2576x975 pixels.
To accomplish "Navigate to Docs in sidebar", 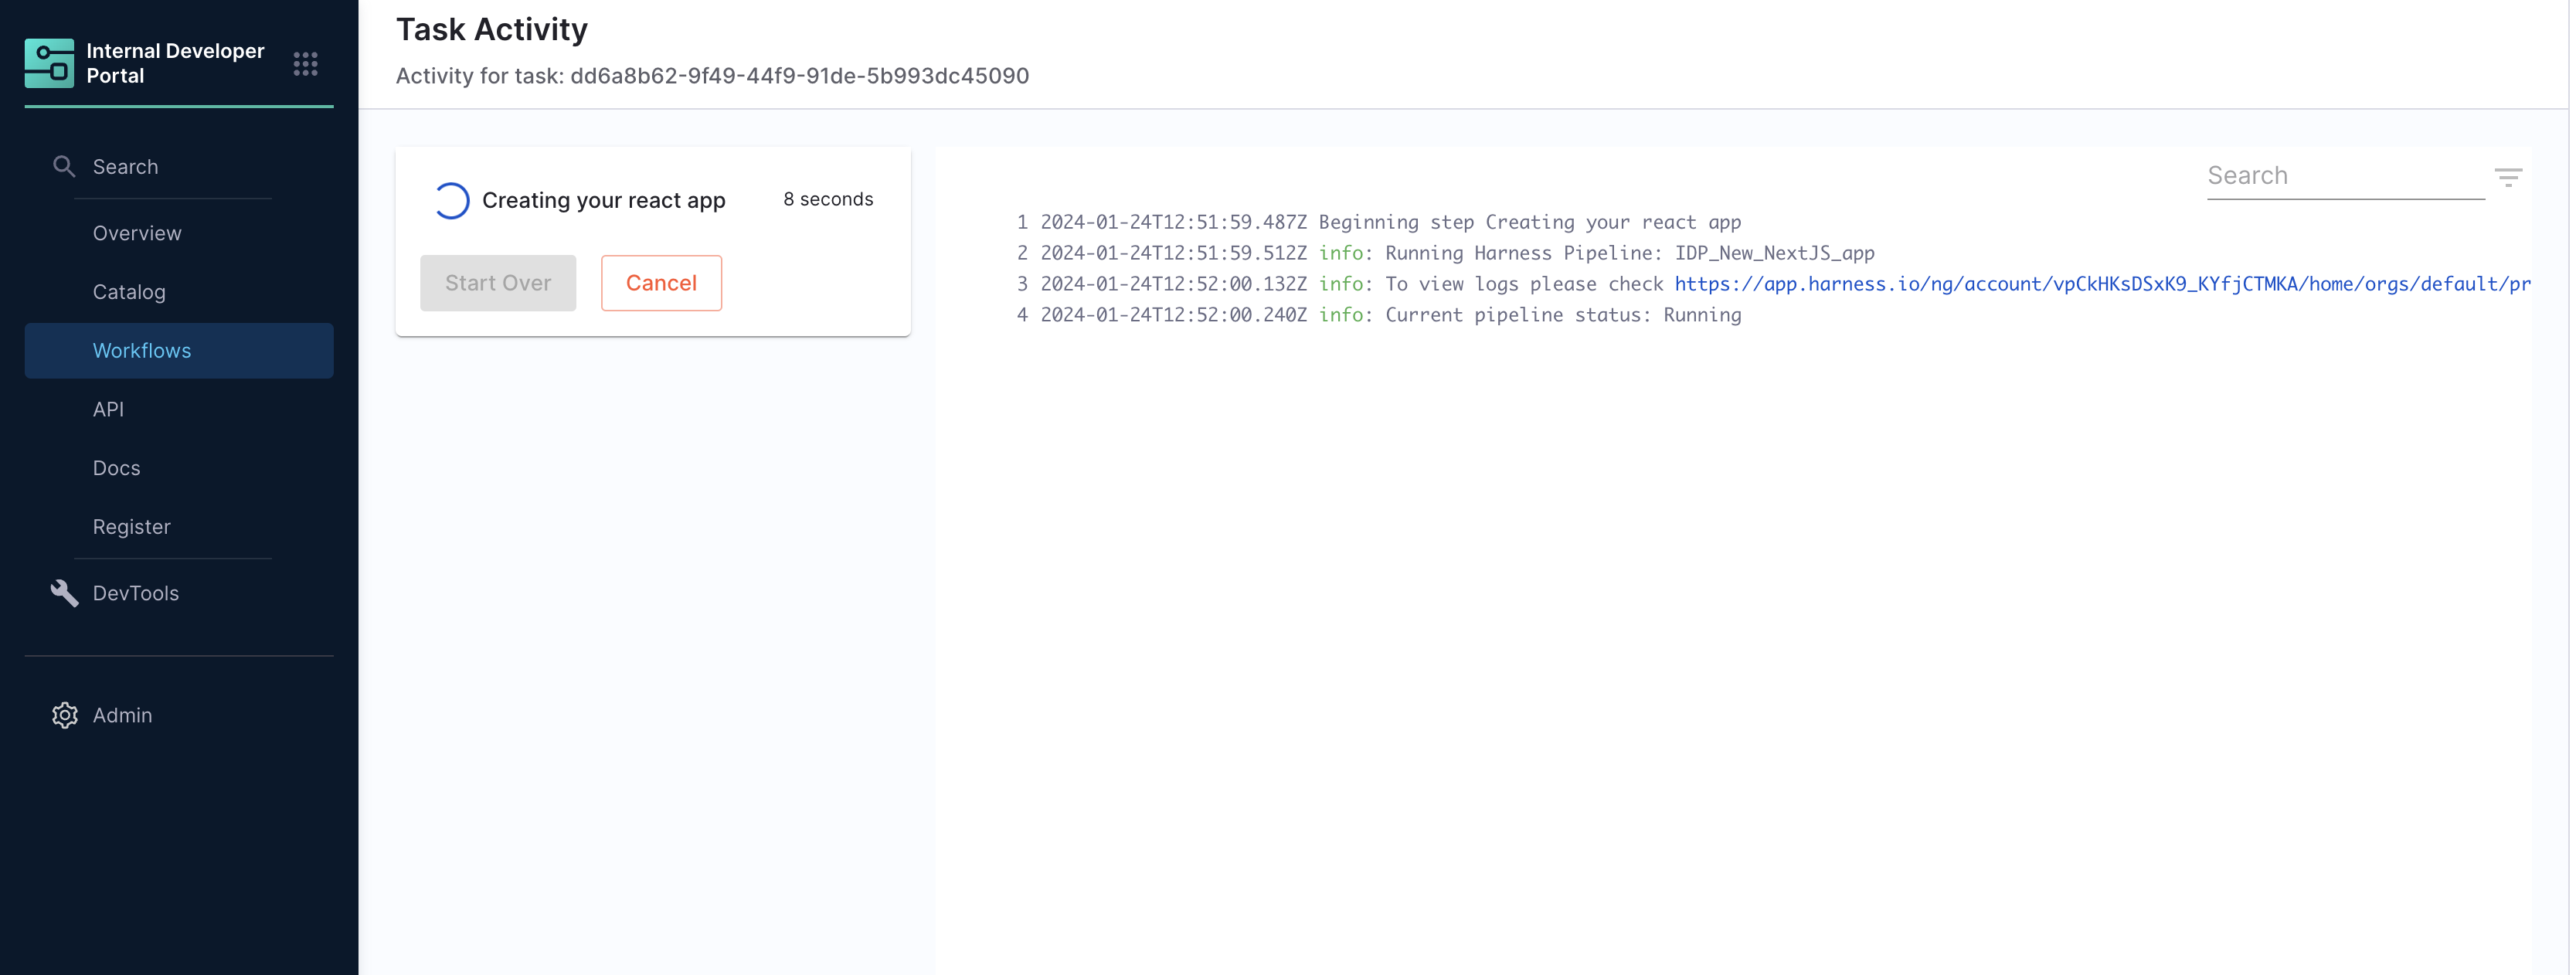I will pyautogui.click(x=116, y=468).
